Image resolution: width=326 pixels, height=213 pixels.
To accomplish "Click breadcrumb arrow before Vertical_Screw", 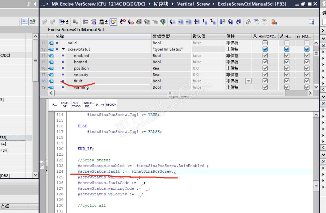I will (x=173, y=4).
